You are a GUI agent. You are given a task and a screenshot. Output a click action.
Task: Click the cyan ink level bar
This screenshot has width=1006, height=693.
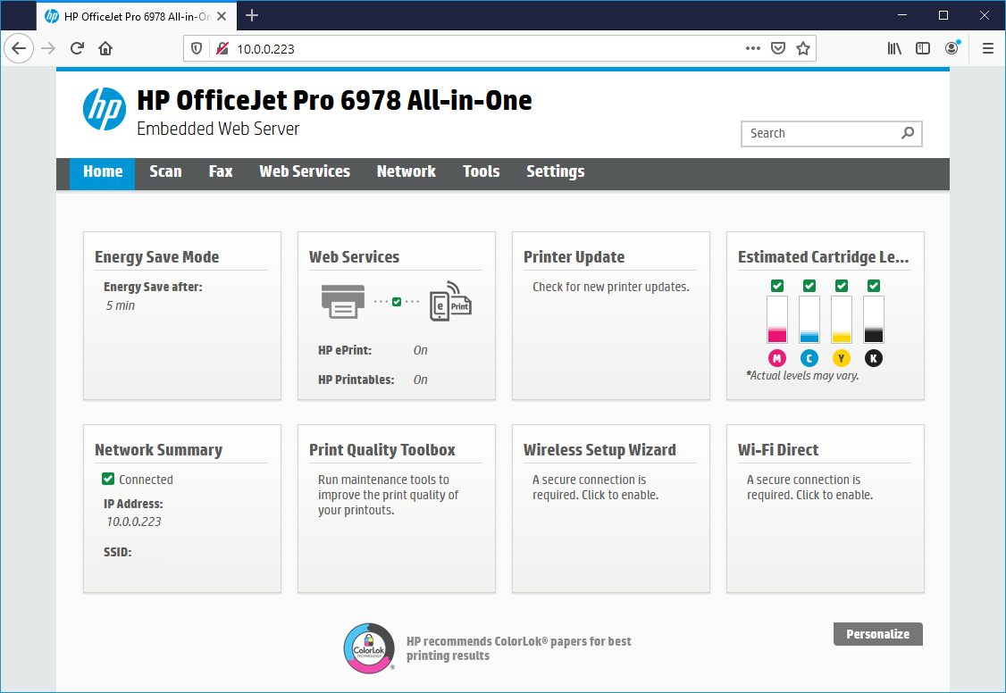tap(809, 319)
